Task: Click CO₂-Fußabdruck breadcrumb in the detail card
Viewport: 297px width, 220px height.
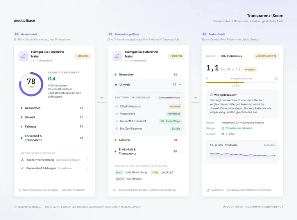Action: [231, 56]
